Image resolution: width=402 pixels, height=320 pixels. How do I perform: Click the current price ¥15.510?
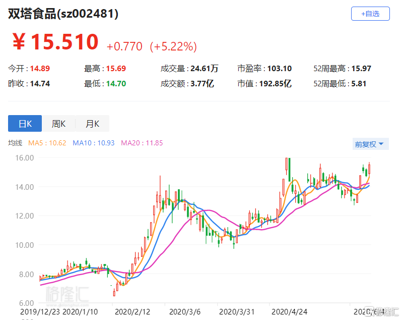(x=55, y=41)
